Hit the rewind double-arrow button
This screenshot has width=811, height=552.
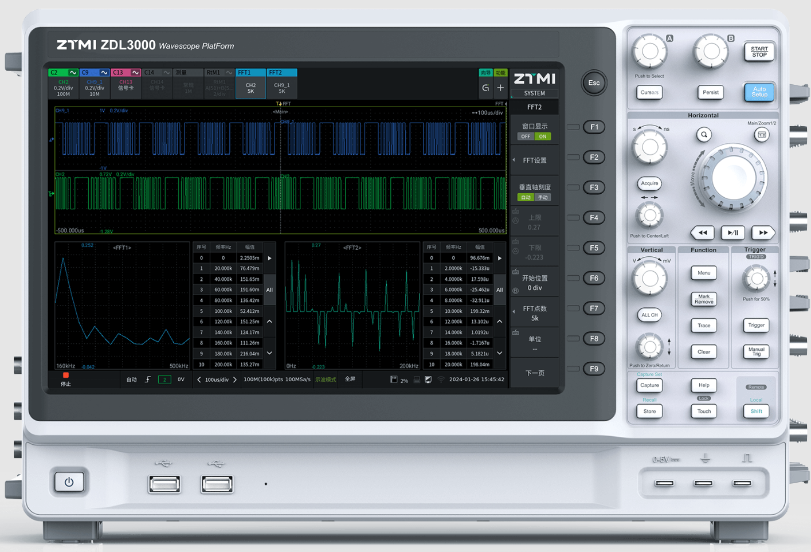tap(703, 233)
